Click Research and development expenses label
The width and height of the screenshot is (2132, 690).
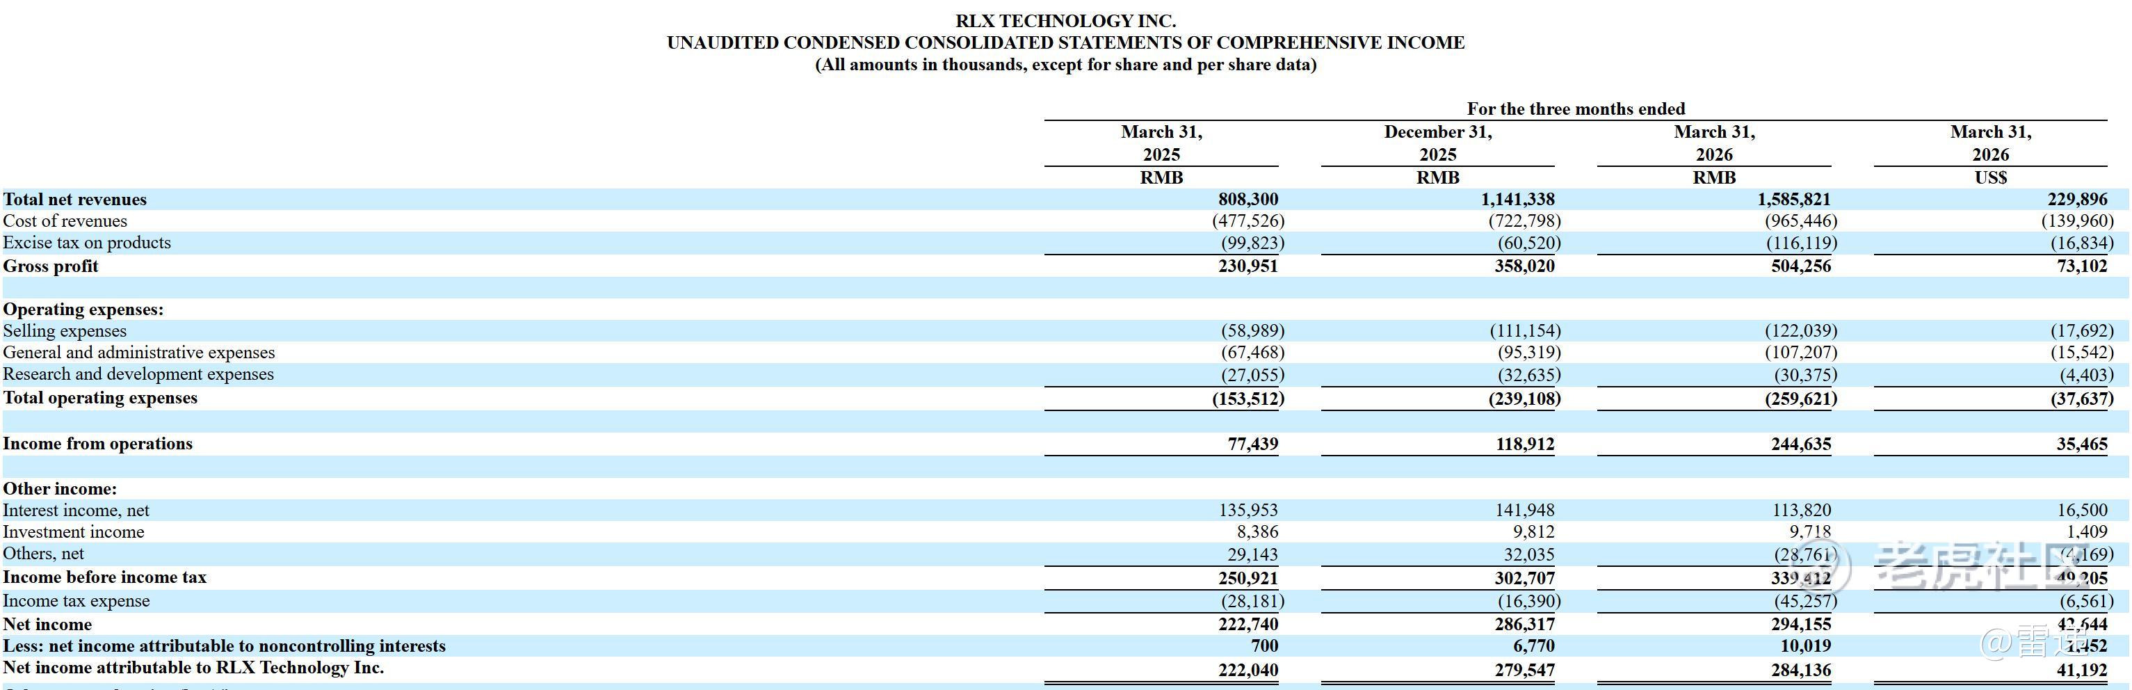pyautogui.click(x=138, y=374)
